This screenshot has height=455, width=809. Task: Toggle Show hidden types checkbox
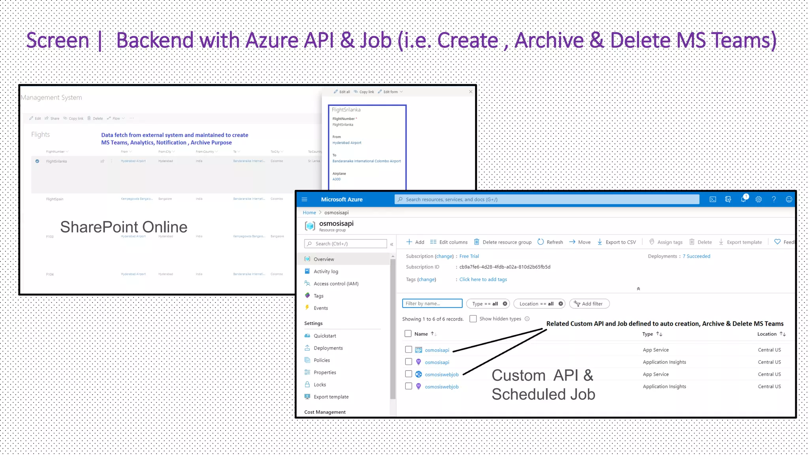[x=473, y=319]
